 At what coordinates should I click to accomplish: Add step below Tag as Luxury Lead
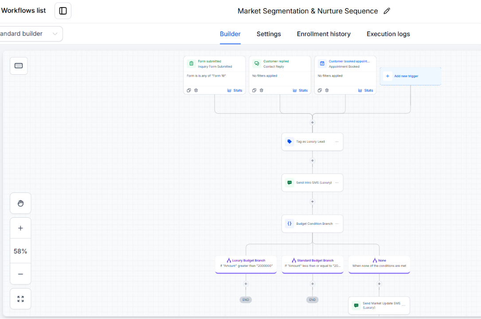click(312, 161)
